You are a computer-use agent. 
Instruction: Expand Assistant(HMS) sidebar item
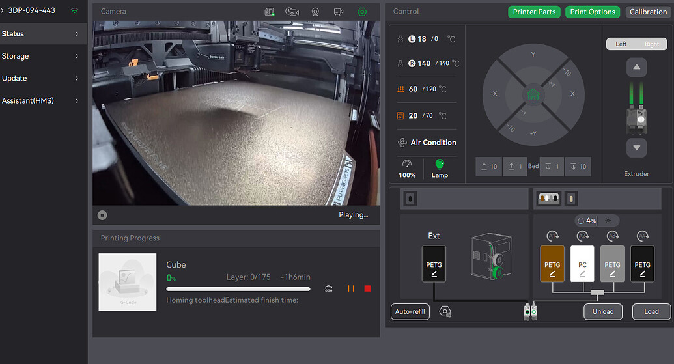click(41, 101)
